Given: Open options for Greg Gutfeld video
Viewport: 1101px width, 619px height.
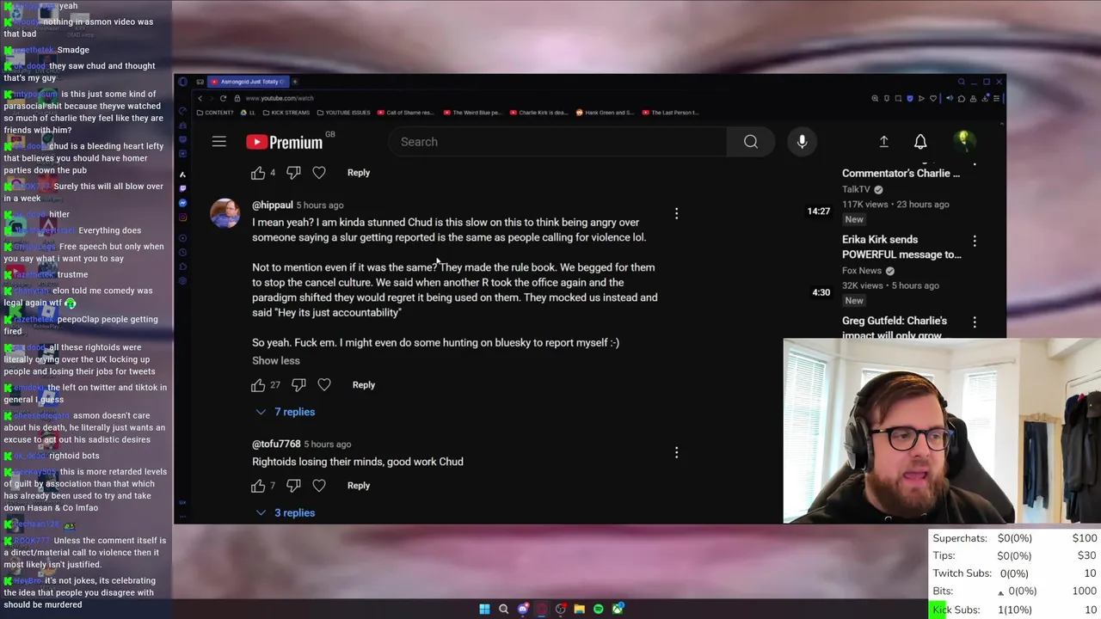Looking at the screenshot, I should 975,322.
